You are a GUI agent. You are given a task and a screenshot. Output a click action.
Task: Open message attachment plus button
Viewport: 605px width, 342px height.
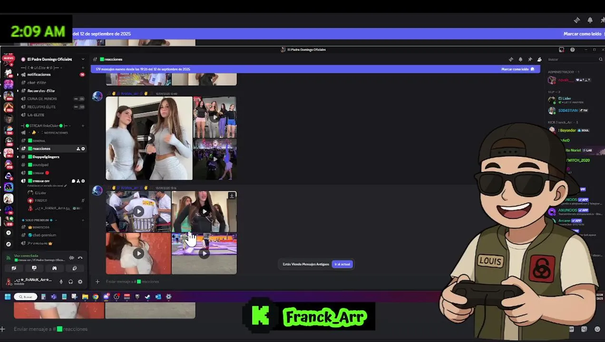pyautogui.click(x=98, y=282)
